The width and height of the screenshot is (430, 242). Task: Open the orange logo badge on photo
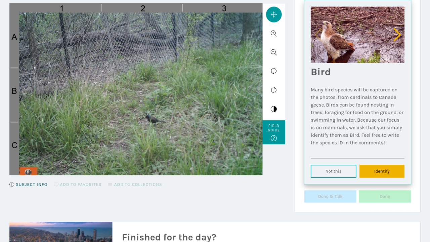pos(28,171)
